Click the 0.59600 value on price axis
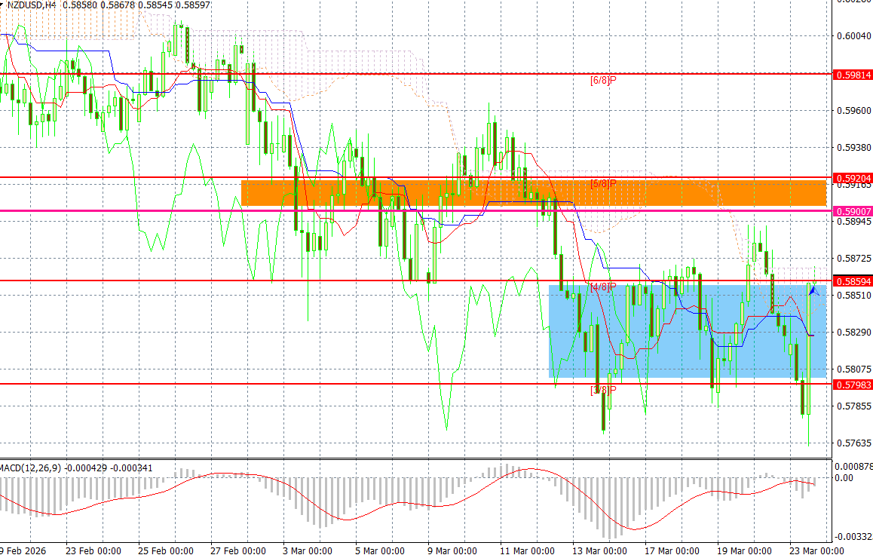 [x=854, y=110]
